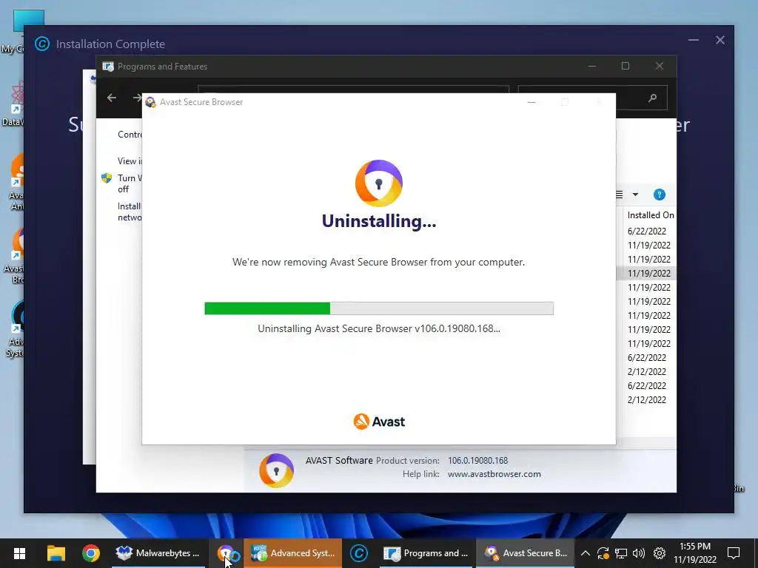Switch to Programs and Features taskbar button
Viewport: 758px width, 568px height.
click(x=426, y=553)
